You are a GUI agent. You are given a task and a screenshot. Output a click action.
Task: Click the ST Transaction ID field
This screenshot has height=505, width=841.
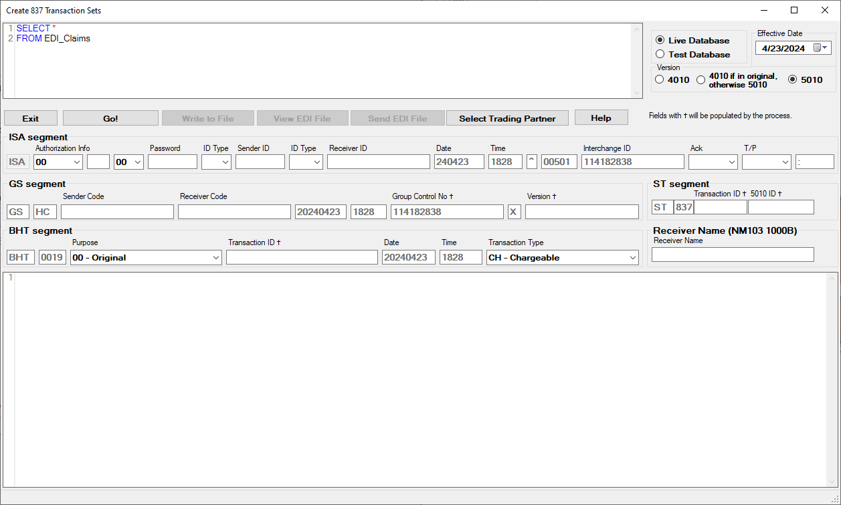721,207
